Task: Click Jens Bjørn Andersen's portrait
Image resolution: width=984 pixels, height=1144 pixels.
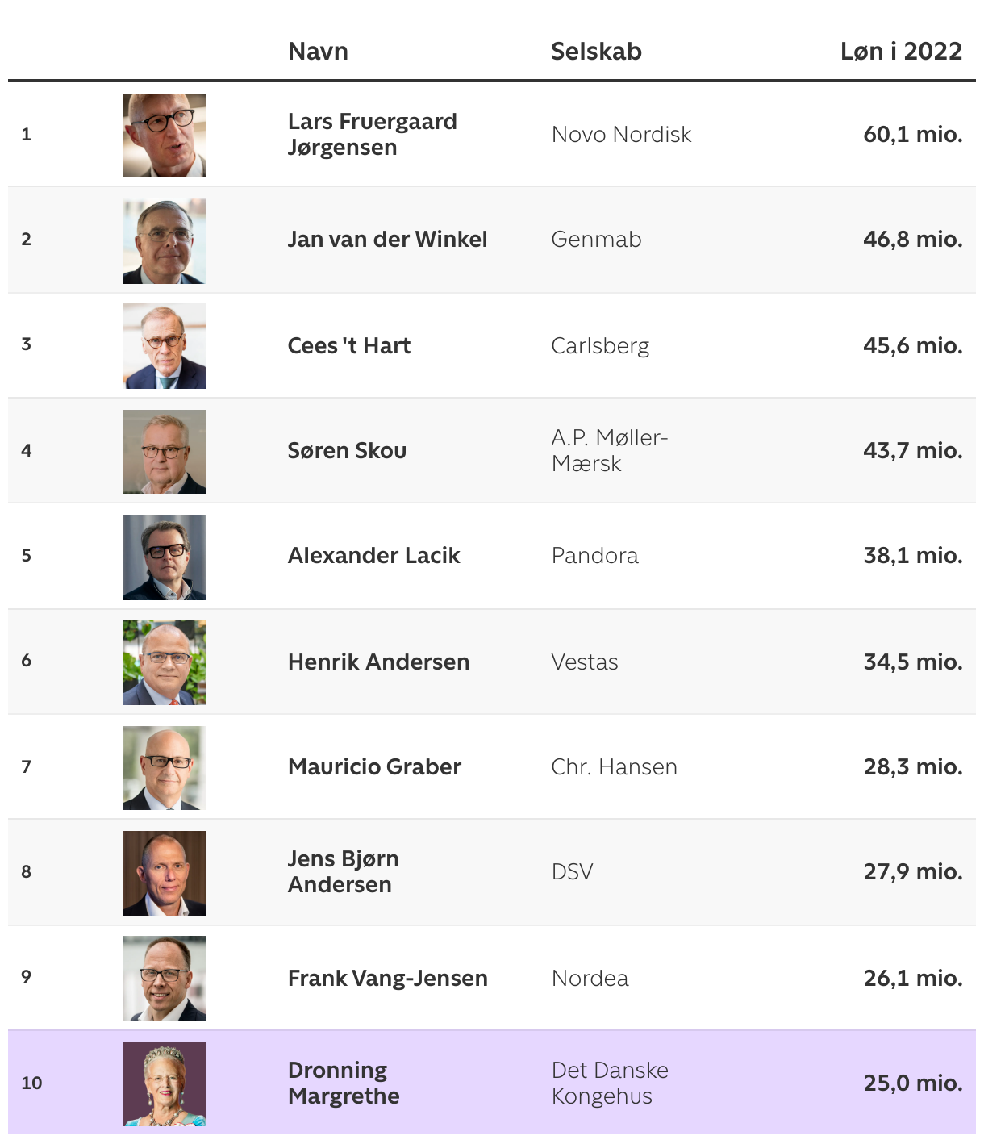Action: 165,874
